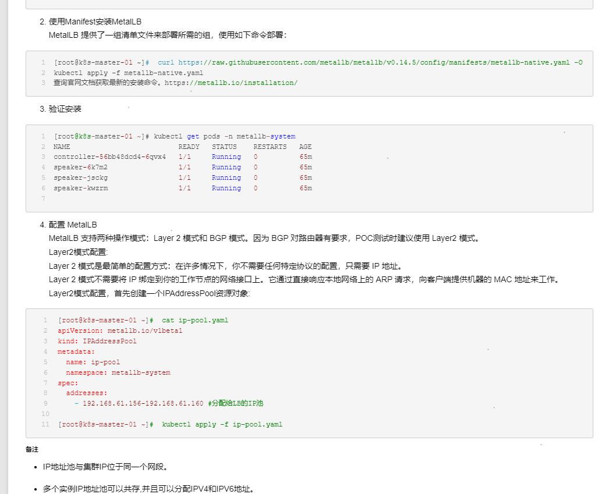The width and height of the screenshot is (612, 494).
Task: Click comment '#分配给LB的IP池'
Action: pos(235,404)
